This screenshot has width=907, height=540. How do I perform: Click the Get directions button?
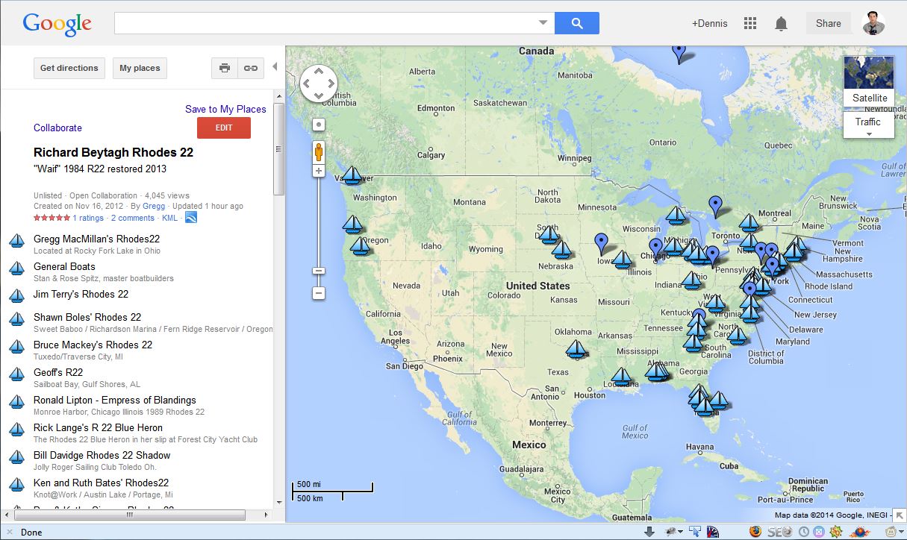[x=69, y=68]
